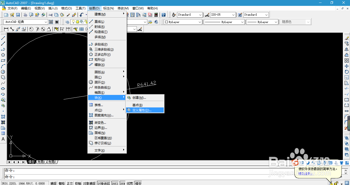Expand the 圆弧(A) arc submenu
The height and width of the screenshot is (185, 350).
click(x=107, y=72)
